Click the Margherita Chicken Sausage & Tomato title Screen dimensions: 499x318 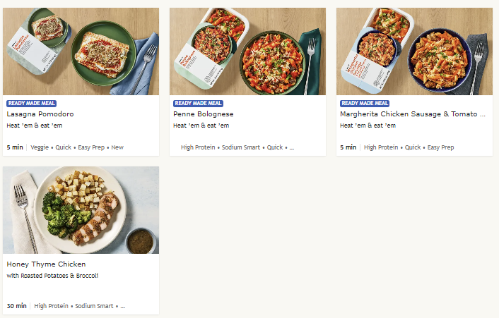(413, 114)
